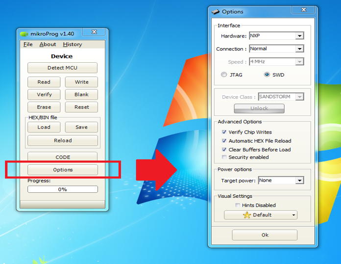Close the mikroProg window
Image resolution: width=341 pixels, height=264 pixels.
click(94, 32)
